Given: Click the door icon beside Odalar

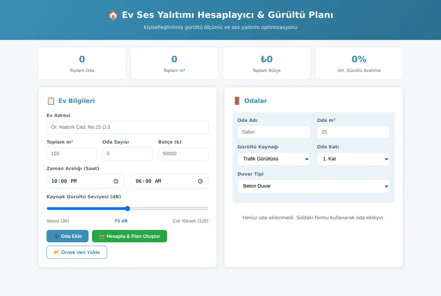Looking at the screenshot, I should [237, 101].
